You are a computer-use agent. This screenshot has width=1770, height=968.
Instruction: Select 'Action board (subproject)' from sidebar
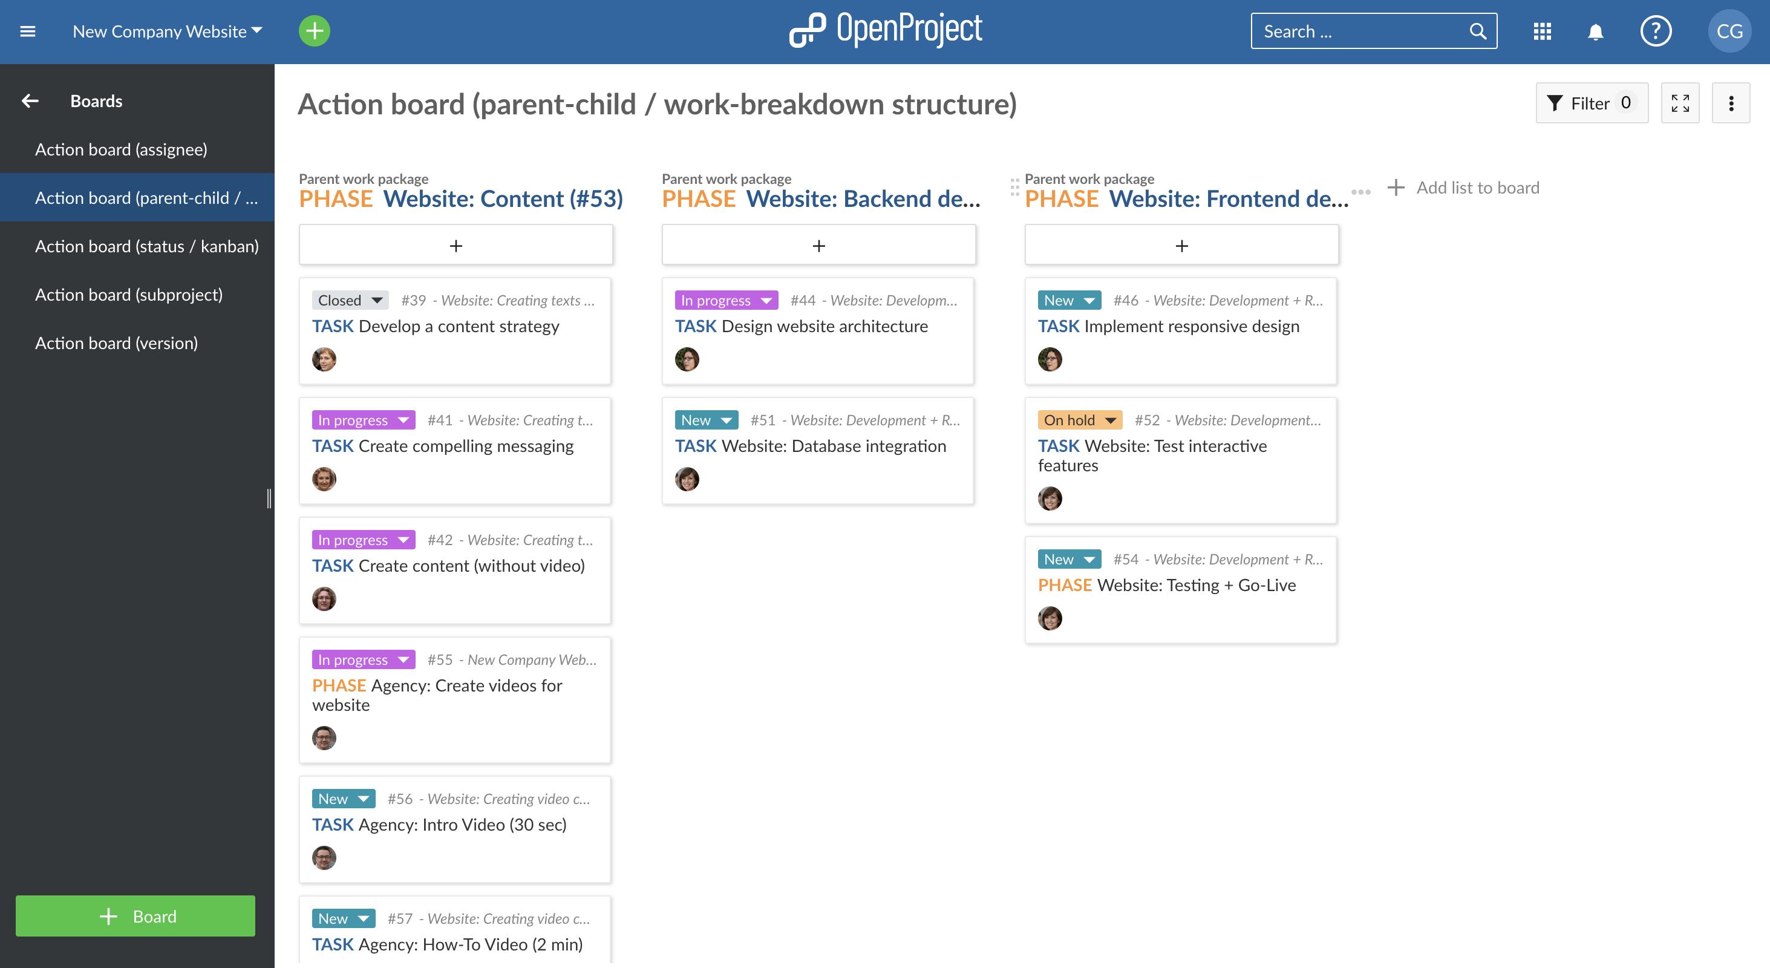pos(129,293)
